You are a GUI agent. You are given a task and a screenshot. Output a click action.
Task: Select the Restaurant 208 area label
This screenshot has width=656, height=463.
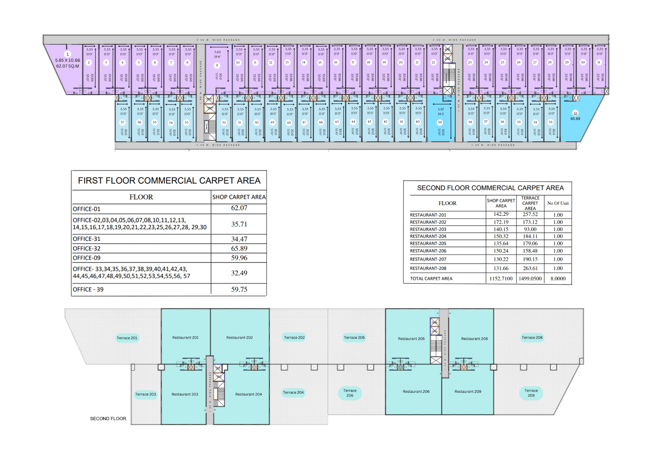474,339
